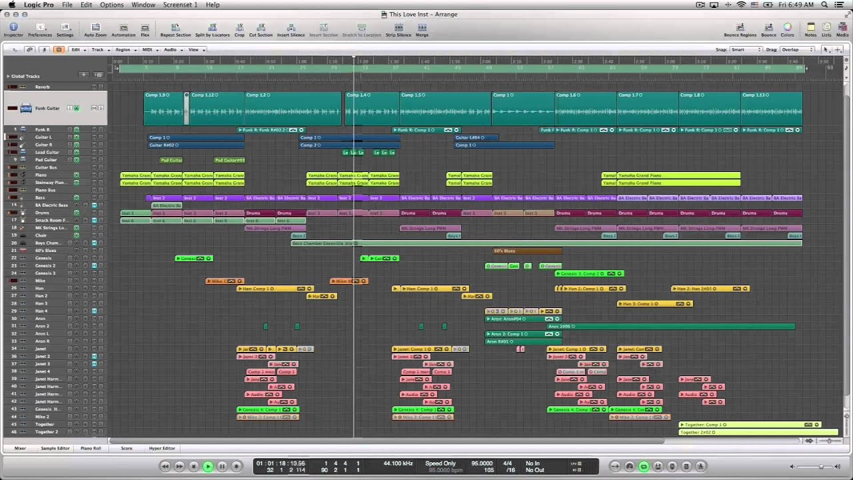The height and width of the screenshot is (480, 853).
Task: Click the horizontal scrollbar in Arrange
Action: tap(387, 441)
